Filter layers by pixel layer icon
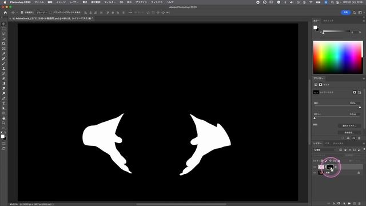Image resolution: width=366 pixels, height=206 pixels. 341,150
